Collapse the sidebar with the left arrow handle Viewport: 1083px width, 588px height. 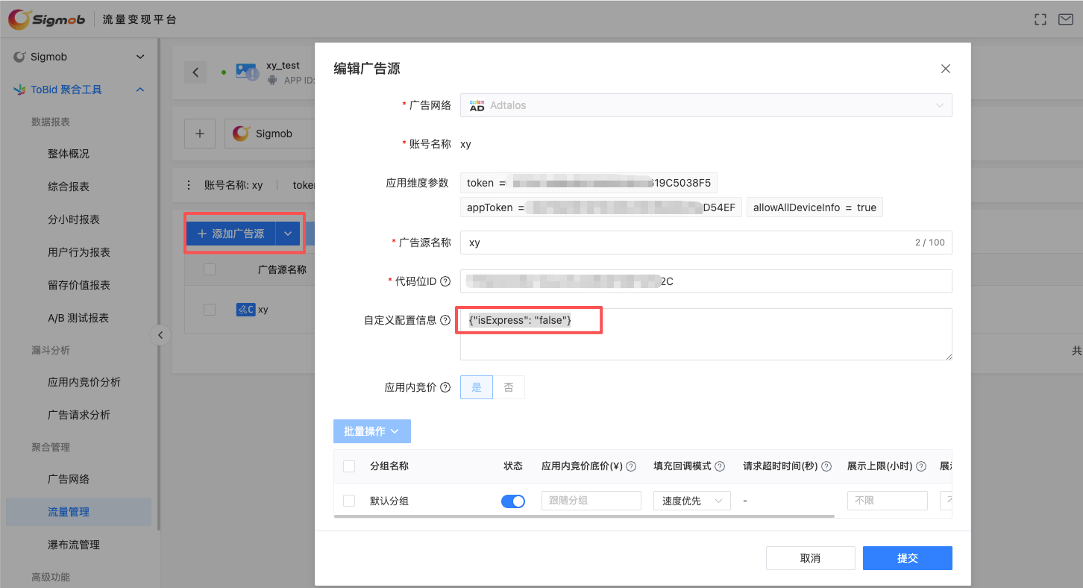click(x=161, y=335)
